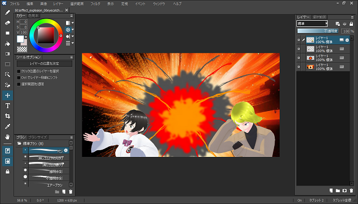Click the new brush folder icon
The width and height of the screenshot is (358, 204).
pos(57,192)
